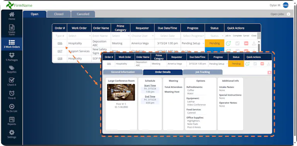Click Close download icon in detail panel
Viewport: 297px width, 146px height.
269,64
